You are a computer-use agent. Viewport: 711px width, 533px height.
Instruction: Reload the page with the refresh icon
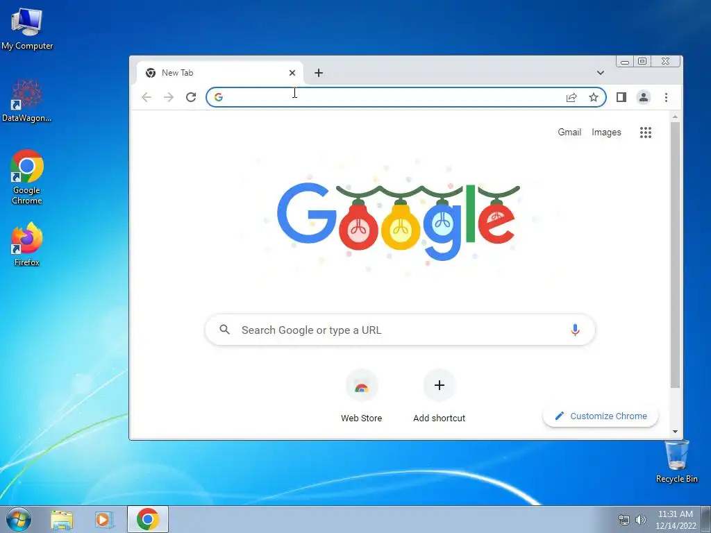(x=191, y=97)
